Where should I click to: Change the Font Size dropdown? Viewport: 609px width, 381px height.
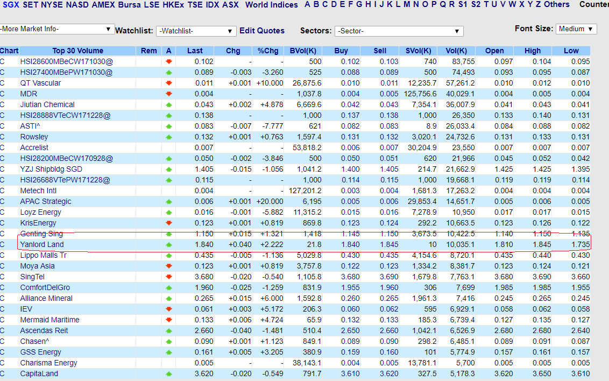576,29
